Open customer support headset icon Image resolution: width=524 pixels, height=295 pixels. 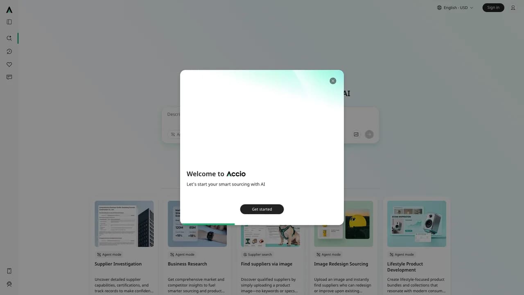click(x=9, y=284)
